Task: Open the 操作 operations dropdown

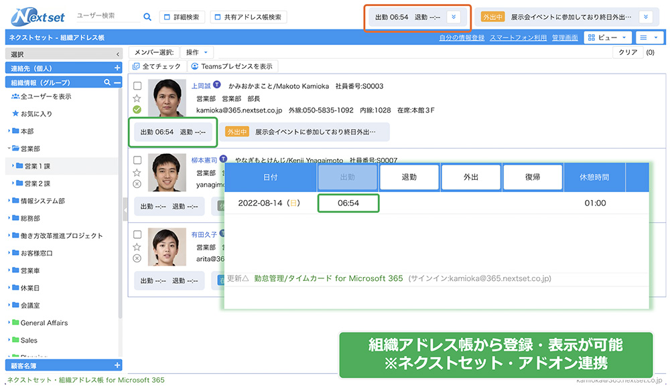Action: pyautogui.click(x=197, y=52)
